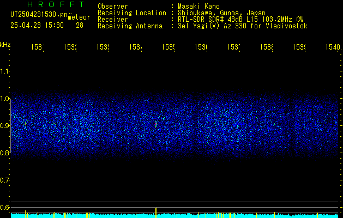Click the red meteor echo near 1531
Image resolution: width=343 pixels, height=218 pixels.
26,124
